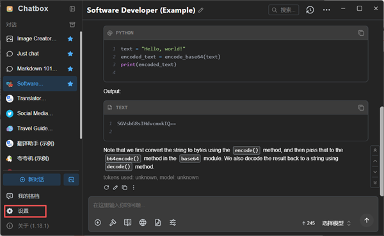Unstar the Image Creator conversation
Screen dimensions: 384x236
[x=70, y=38]
